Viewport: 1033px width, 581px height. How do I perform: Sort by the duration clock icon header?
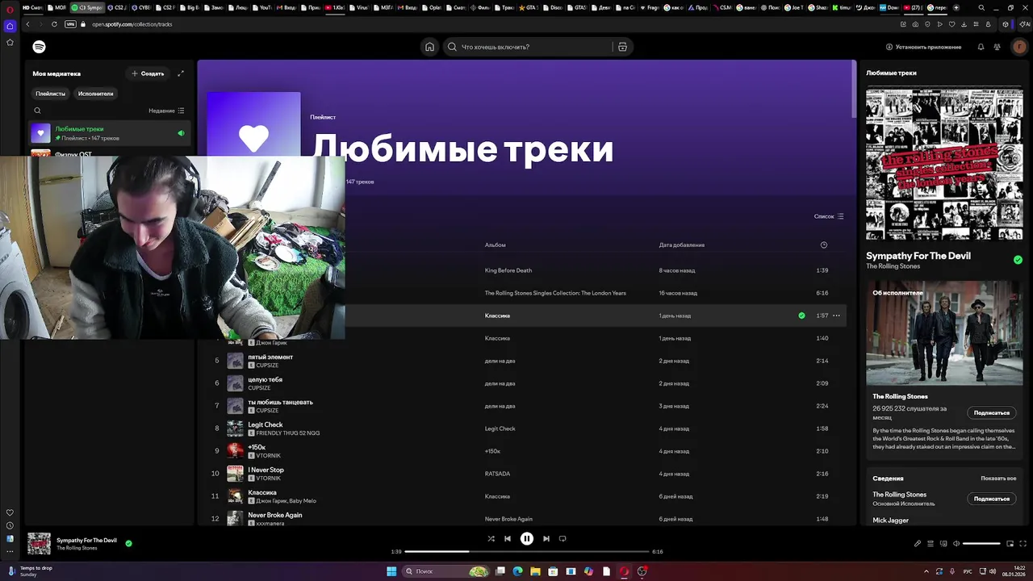823,245
